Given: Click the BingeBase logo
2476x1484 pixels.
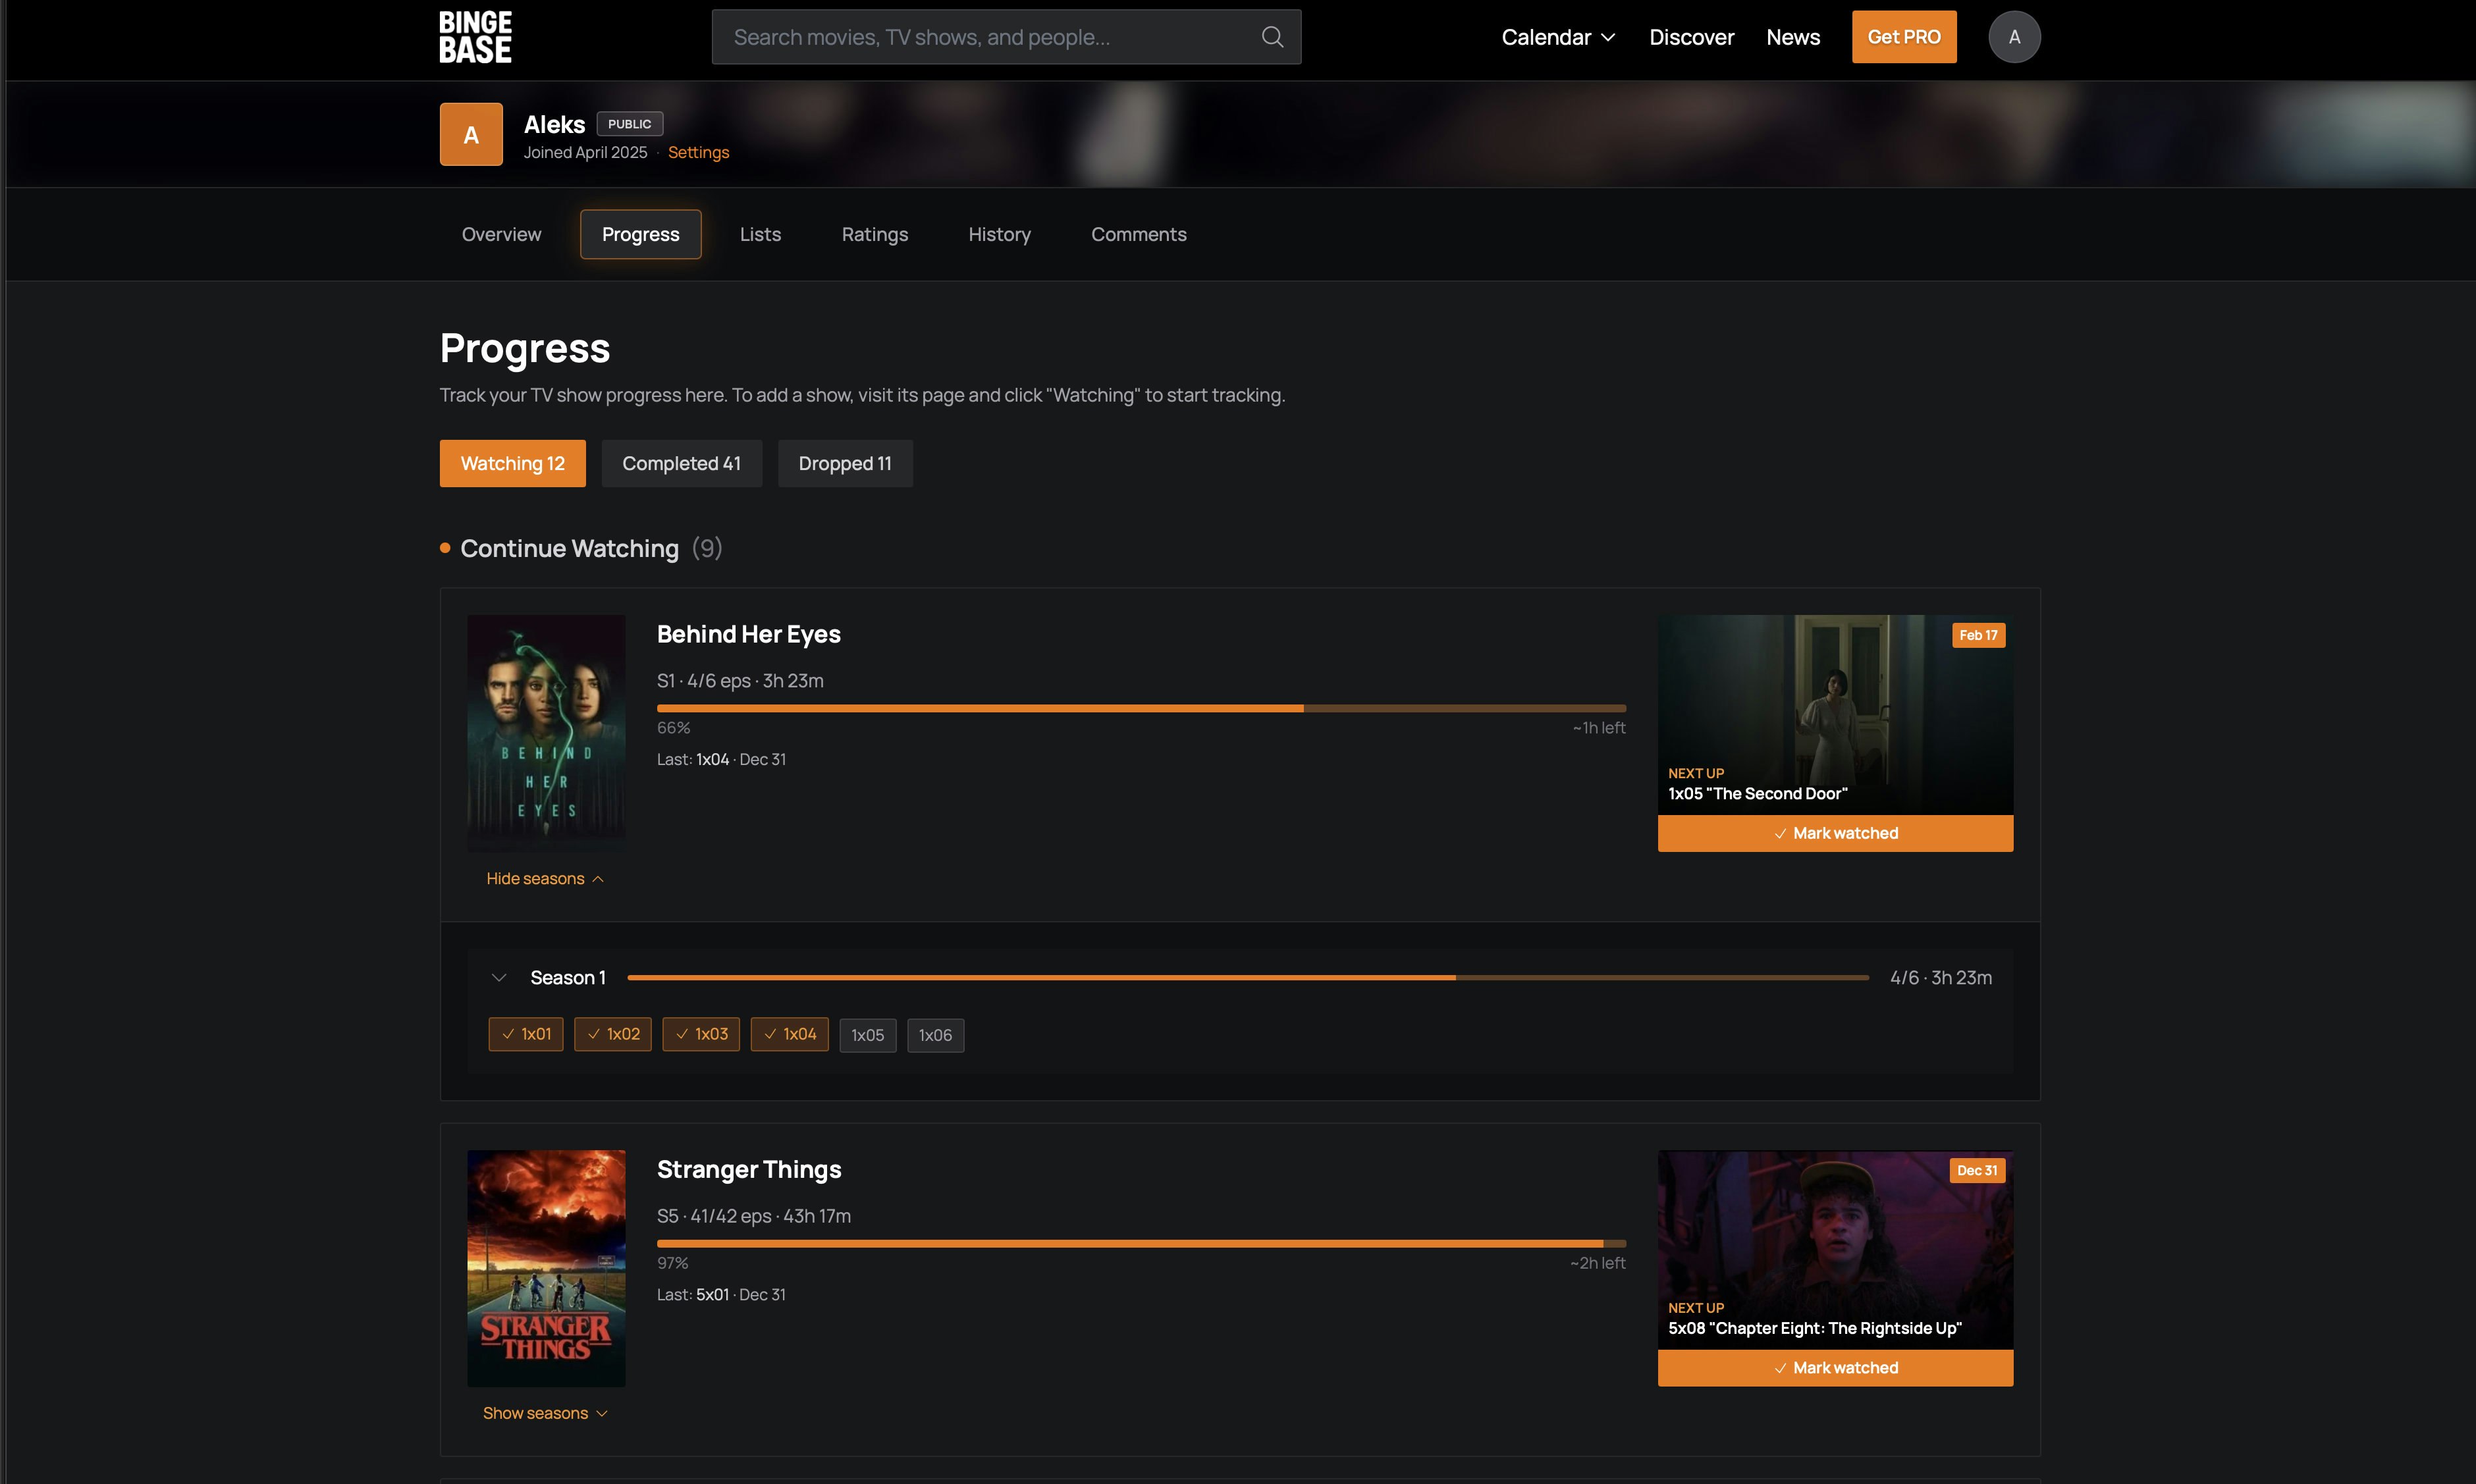Looking at the screenshot, I should coord(475,36).
